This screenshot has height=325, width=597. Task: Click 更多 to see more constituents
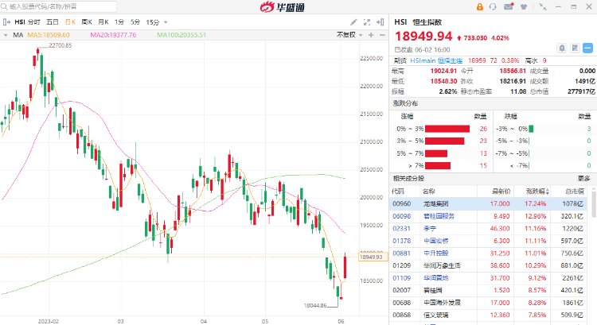coord(583,178)
